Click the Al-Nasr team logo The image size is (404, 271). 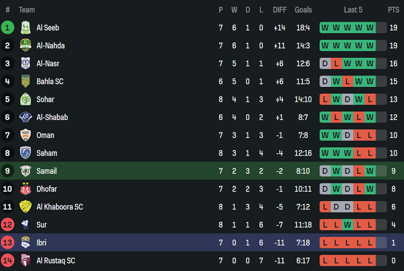25,64
